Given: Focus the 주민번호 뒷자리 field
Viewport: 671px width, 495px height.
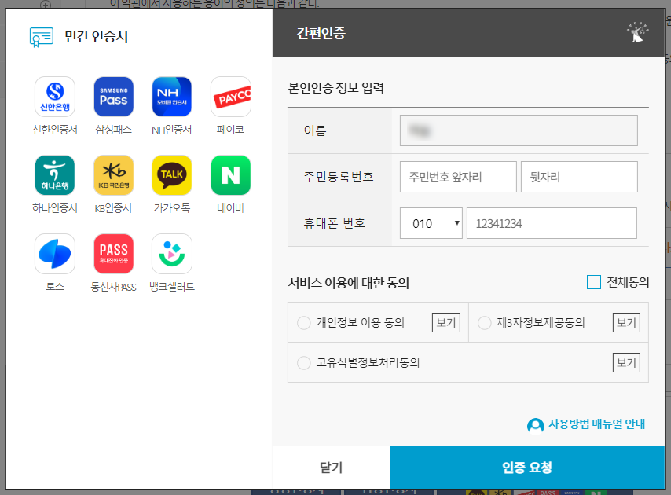Looking at the screenshot, I should click(x=579, y=177).
